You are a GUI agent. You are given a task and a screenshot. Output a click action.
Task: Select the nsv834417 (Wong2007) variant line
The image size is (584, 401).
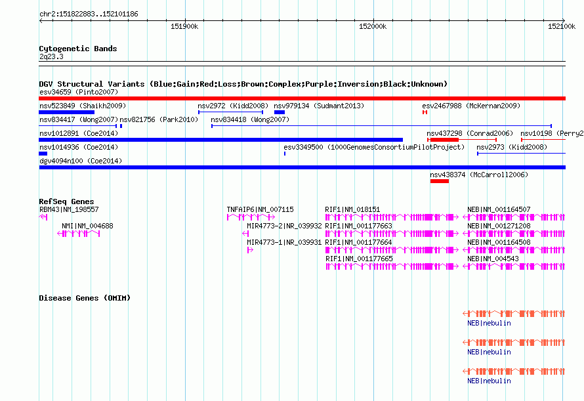click(78, 126)
